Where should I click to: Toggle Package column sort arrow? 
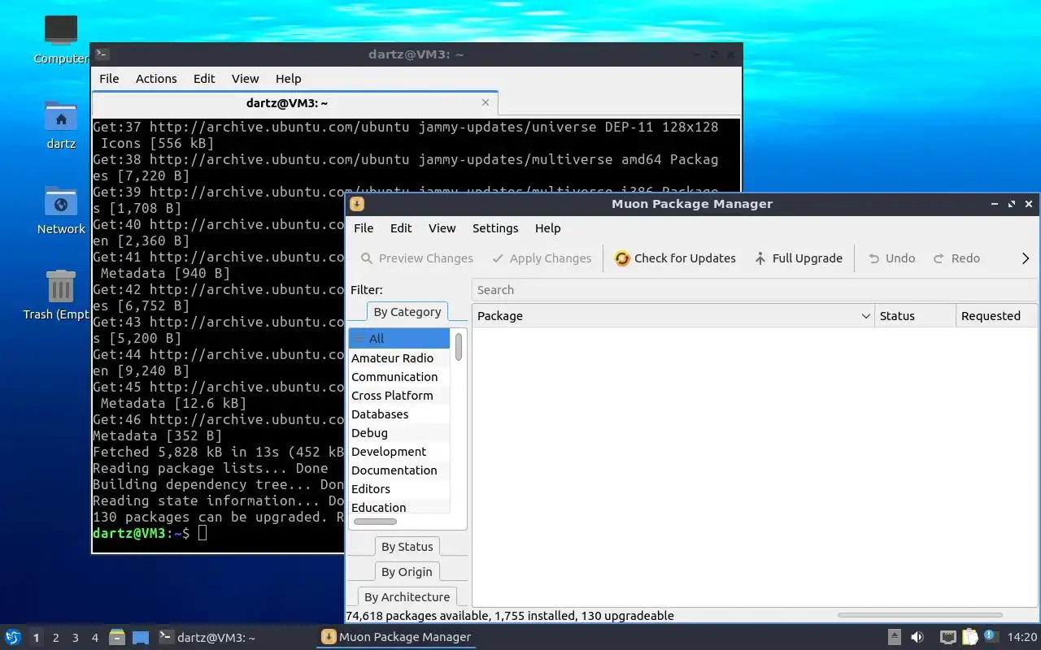point(865,316)
